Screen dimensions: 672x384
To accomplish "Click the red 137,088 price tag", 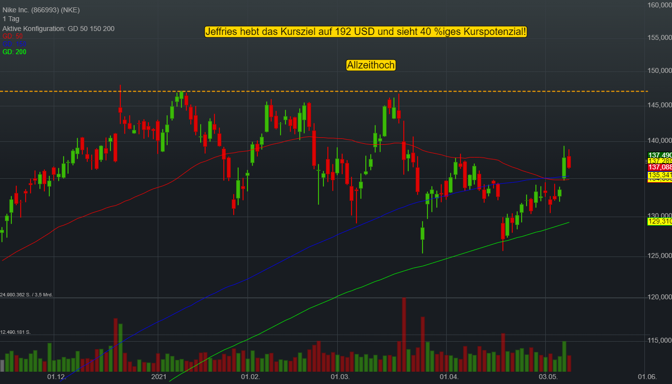I will (660, 168).
